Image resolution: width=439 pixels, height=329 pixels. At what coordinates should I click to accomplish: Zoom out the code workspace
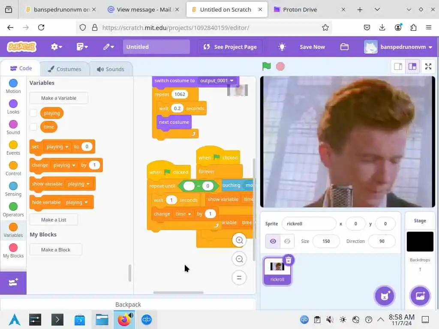(x=239, y=259)
